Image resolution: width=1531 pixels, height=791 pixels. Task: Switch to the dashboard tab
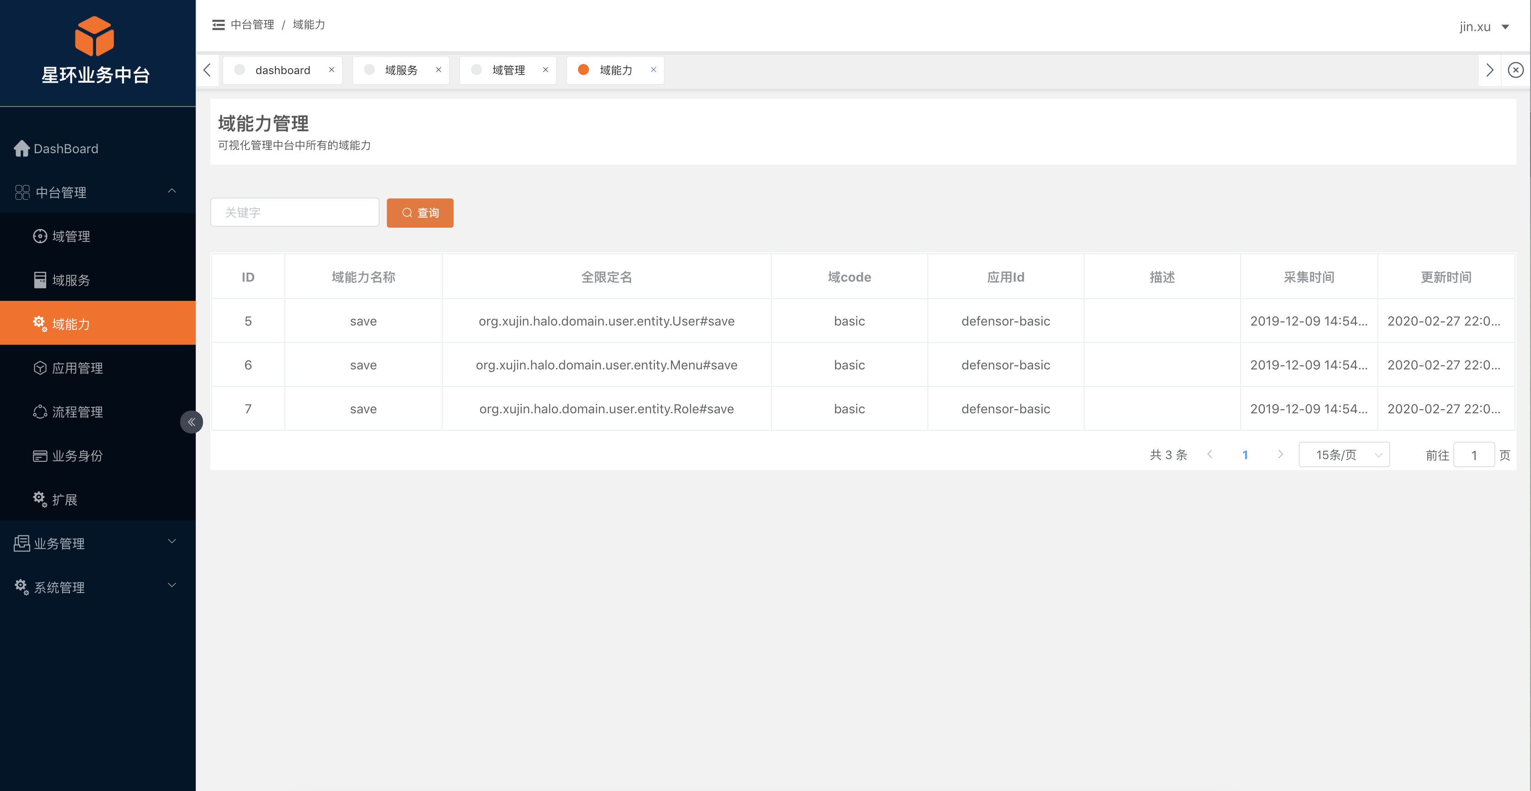pos(282,70)
